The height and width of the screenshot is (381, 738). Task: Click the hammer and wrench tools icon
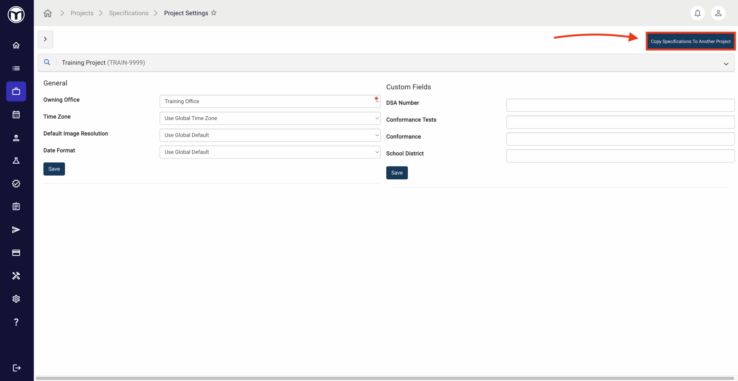[16, 276]
